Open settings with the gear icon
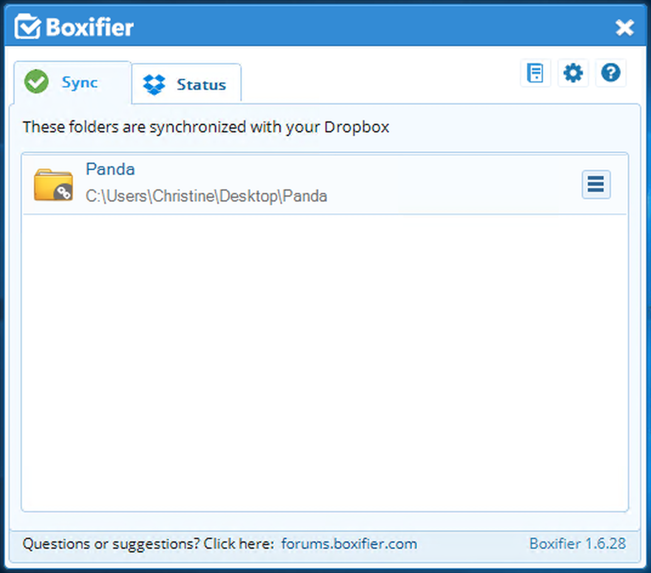 tap(573, 73)
